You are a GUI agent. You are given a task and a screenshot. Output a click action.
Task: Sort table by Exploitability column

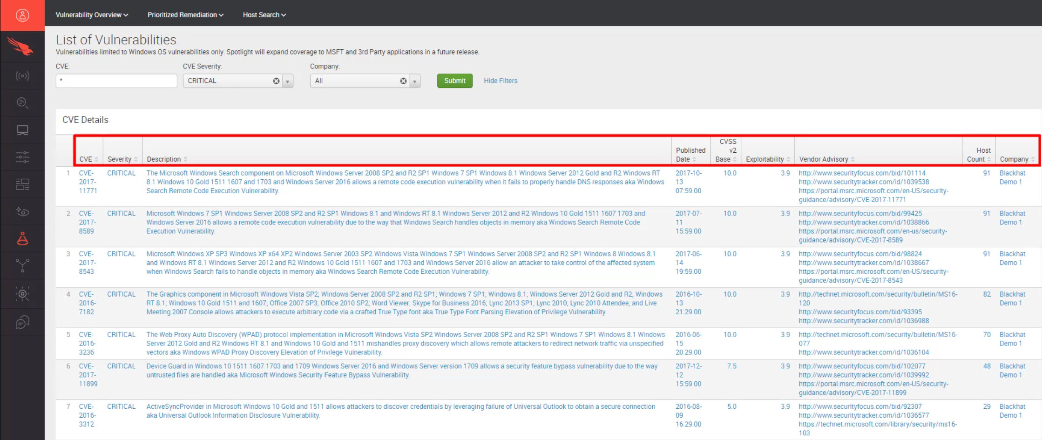[768, 159]
